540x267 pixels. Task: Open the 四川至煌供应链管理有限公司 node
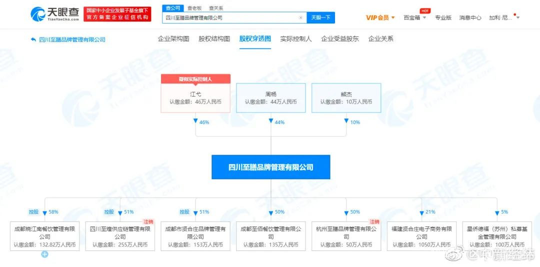click(120, 236)
